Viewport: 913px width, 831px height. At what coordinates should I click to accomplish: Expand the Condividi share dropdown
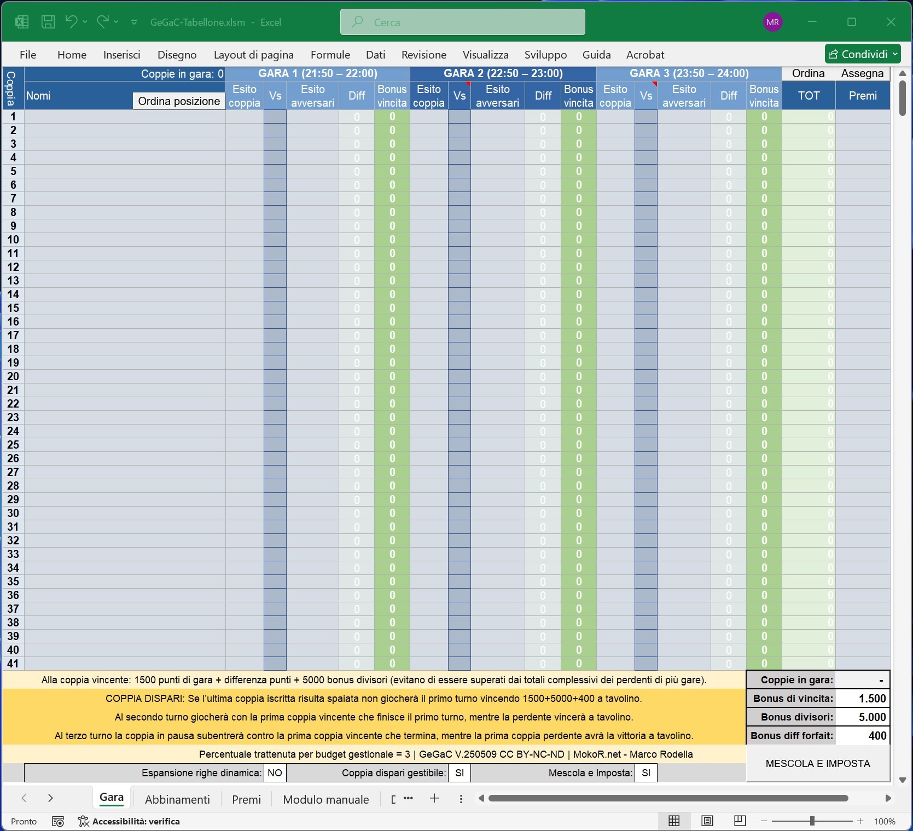point(895,54)
